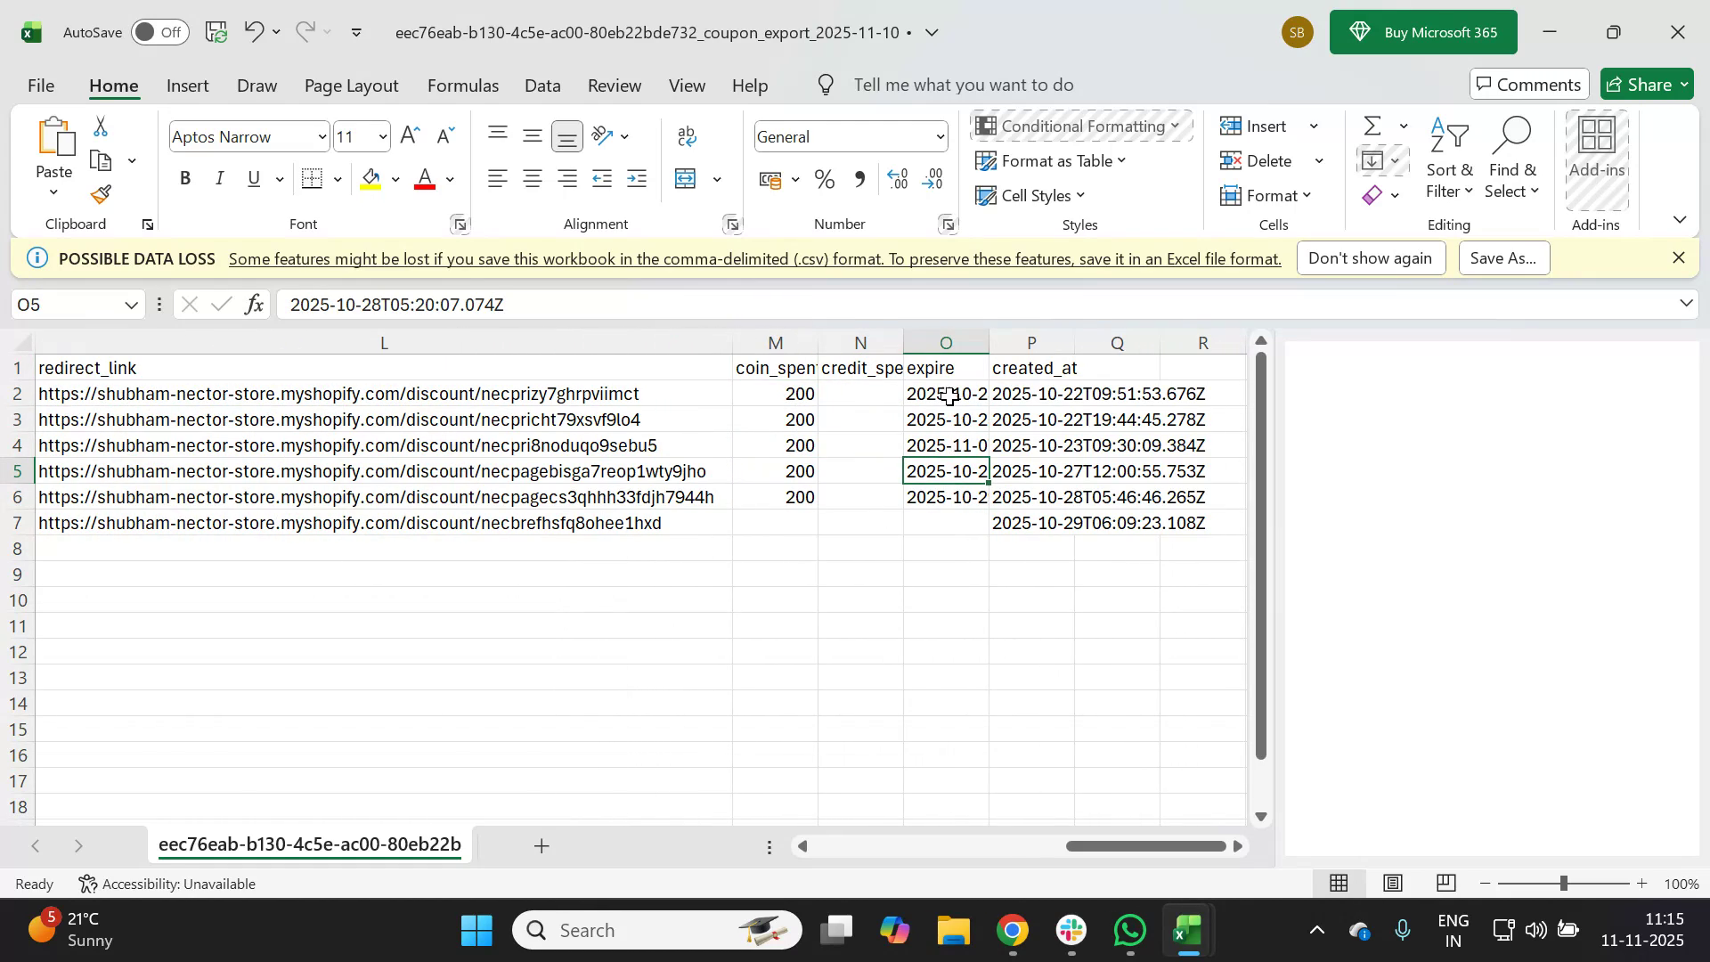The height and width of the screenshot is (962, 1710).
Task: Toggle underline formatting
Action: pos(253,178)
